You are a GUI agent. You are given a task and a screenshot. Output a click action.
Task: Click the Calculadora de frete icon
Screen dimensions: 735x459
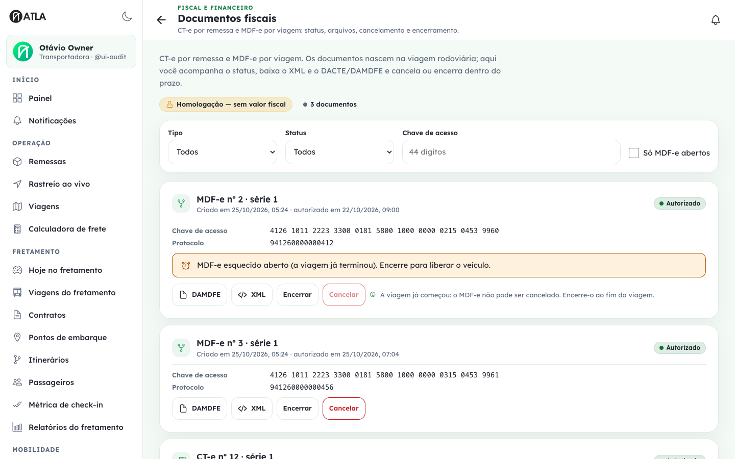(x=17, y=228)
